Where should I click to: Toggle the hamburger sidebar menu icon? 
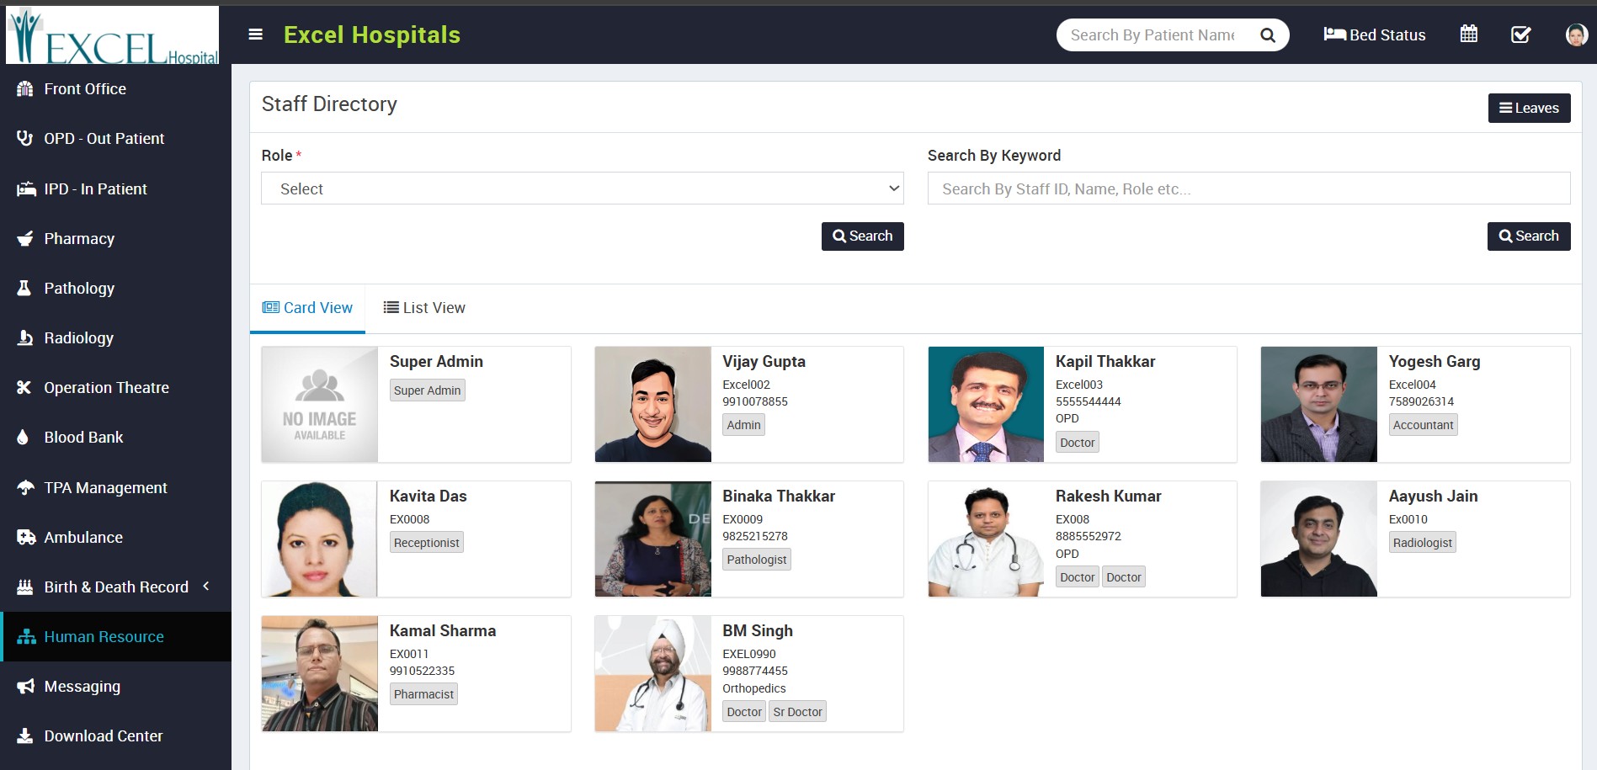pyautogui.click(x=256, y=35)
